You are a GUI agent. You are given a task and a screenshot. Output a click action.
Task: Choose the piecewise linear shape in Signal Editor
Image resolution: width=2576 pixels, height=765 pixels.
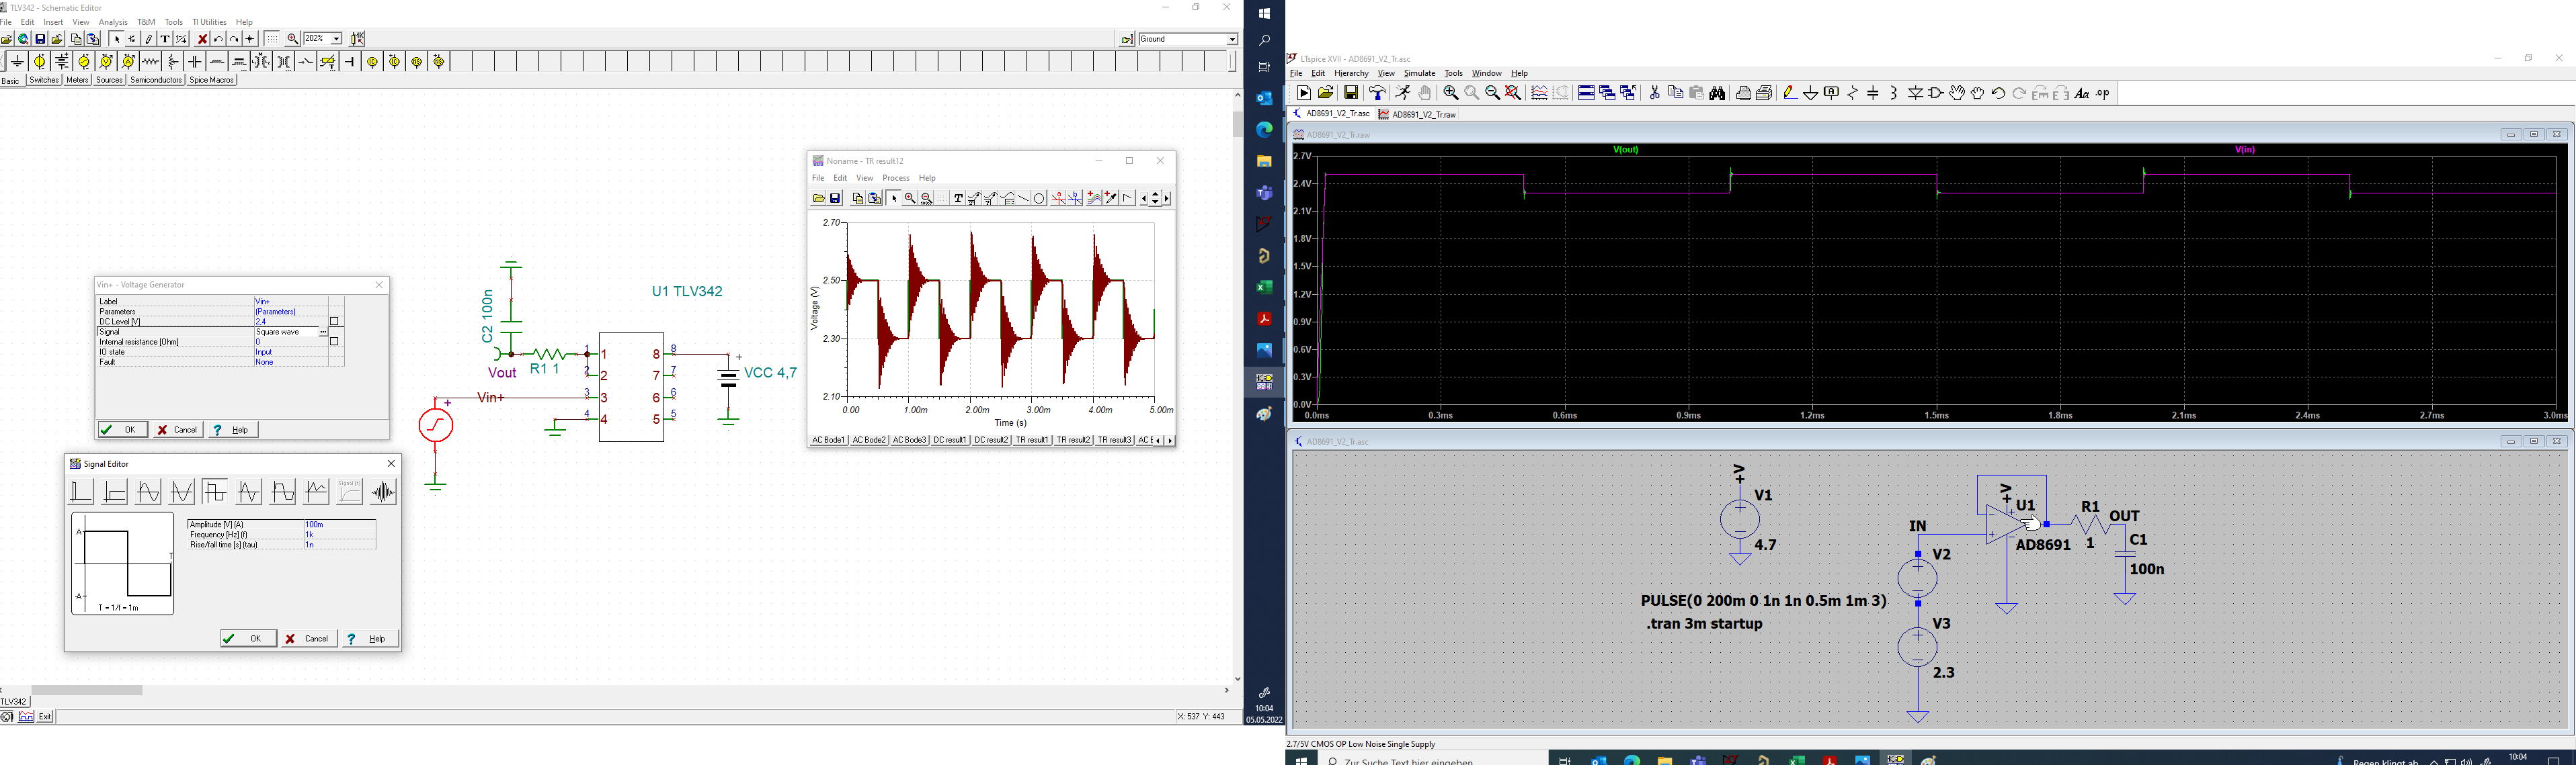pyautogui.click(x=316, y=492)
